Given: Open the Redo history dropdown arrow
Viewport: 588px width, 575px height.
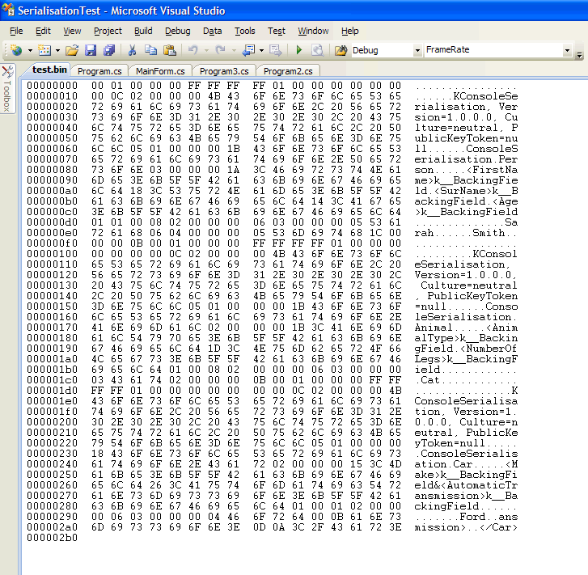Looking at the screenshot, I should click(x=234, y=50).
